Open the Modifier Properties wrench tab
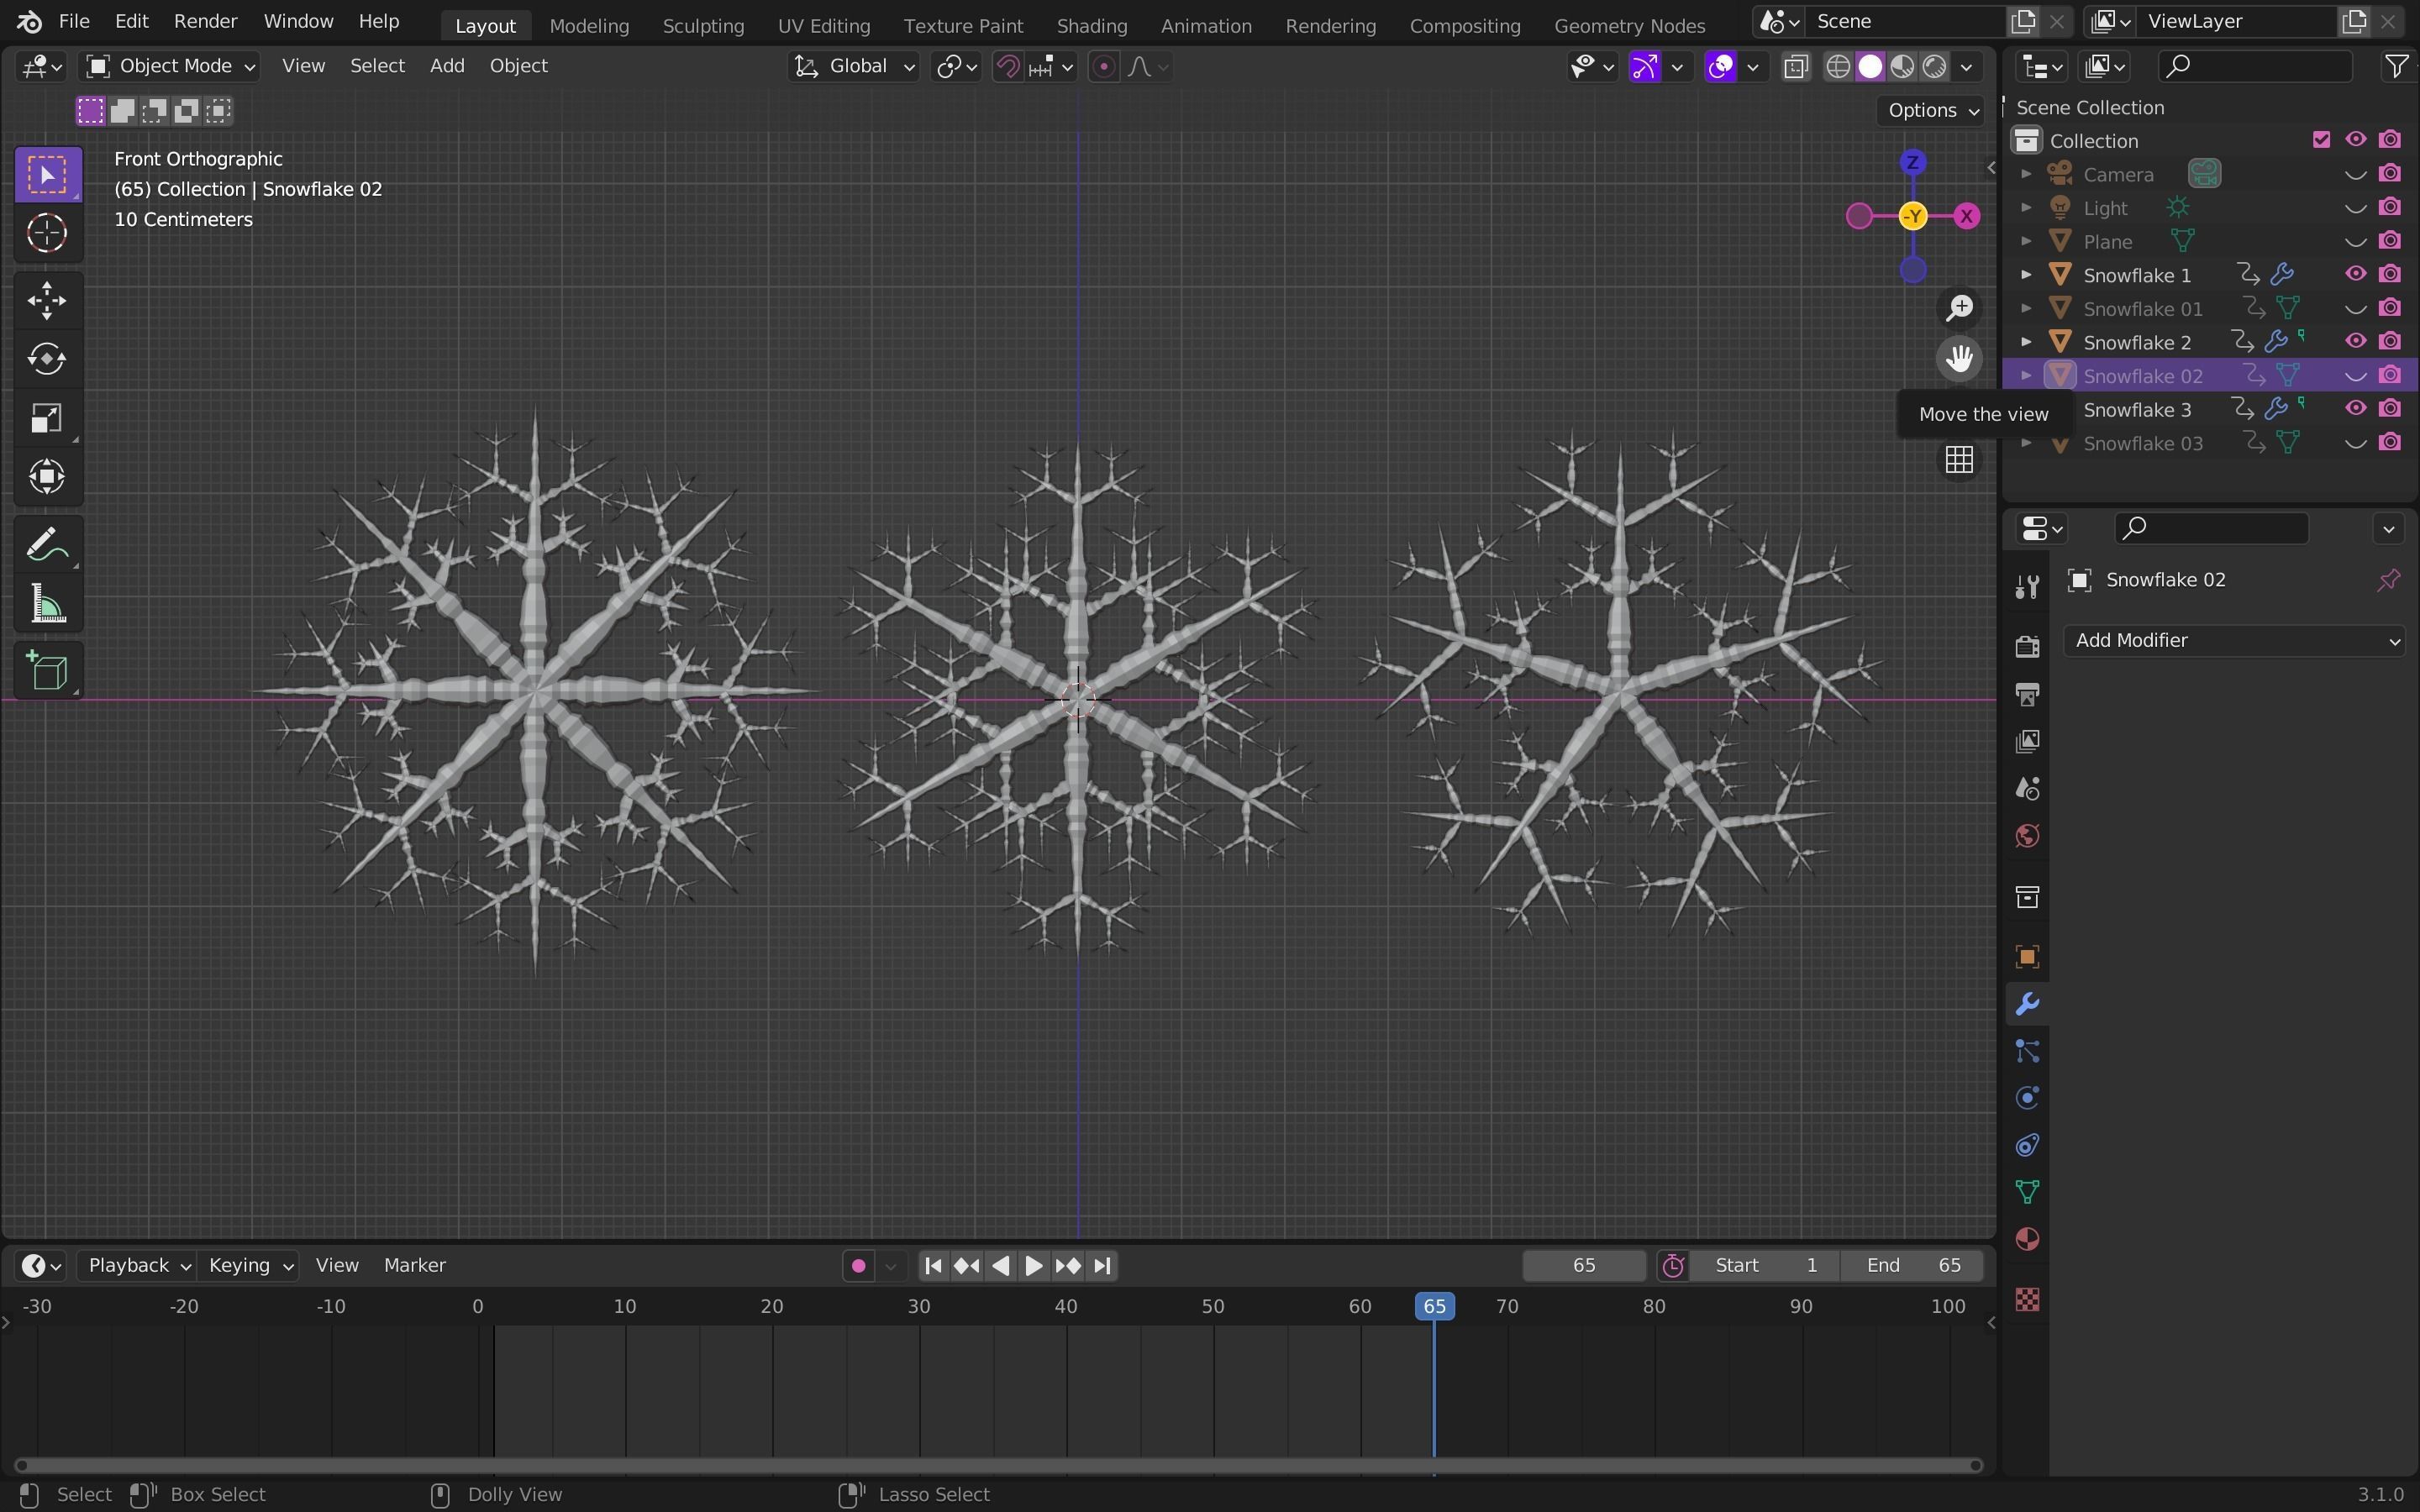 [x=2027, y=1002]
